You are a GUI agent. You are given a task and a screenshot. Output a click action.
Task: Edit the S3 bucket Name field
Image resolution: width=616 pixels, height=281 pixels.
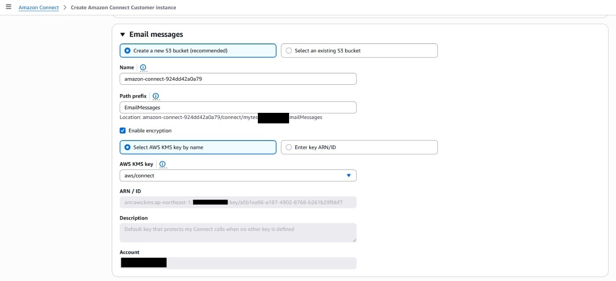pos(238,79)
